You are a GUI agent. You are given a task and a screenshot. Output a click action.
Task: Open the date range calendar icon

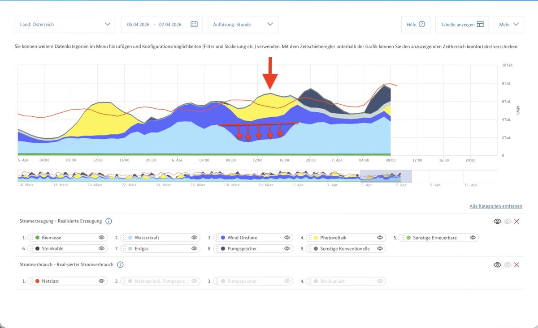pyautogui.click(x=194, y=24)
